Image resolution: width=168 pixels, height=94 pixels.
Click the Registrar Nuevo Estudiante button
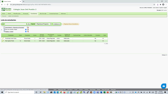coord(71,24)
